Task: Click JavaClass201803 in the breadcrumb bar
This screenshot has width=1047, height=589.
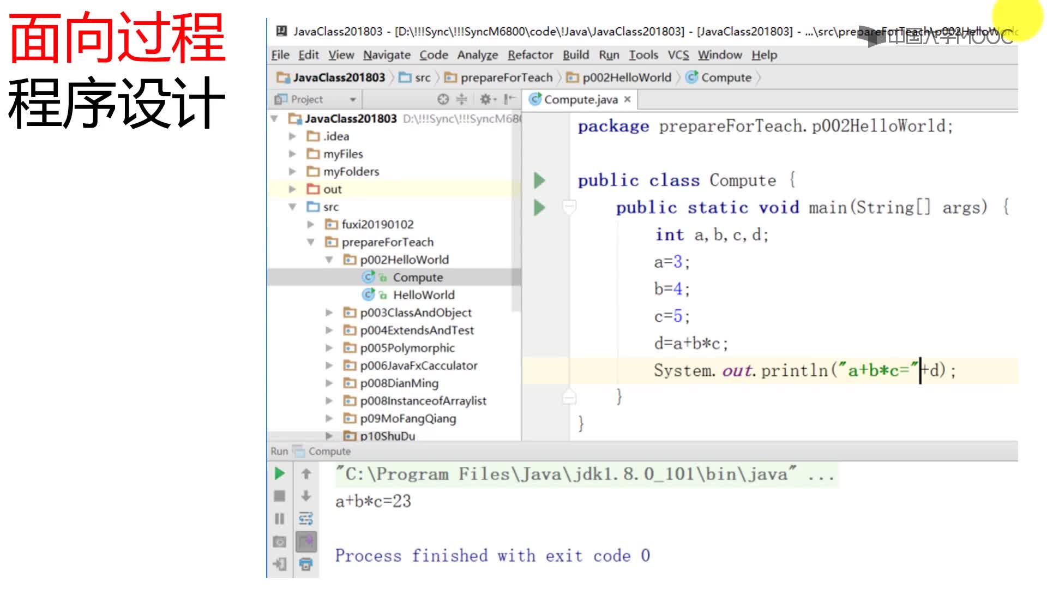Action: (x=332, y=77)
